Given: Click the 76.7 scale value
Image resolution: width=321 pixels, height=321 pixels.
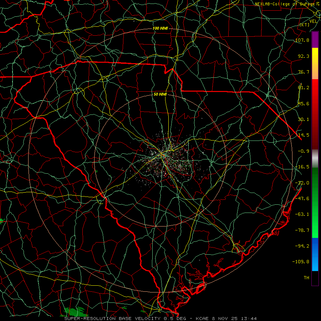Looking at the screenshot, I should [304, 72].
